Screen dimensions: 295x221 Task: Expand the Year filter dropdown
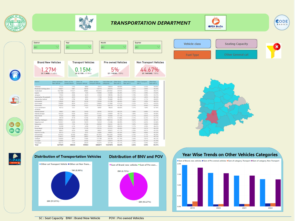(x=89, y=47)
